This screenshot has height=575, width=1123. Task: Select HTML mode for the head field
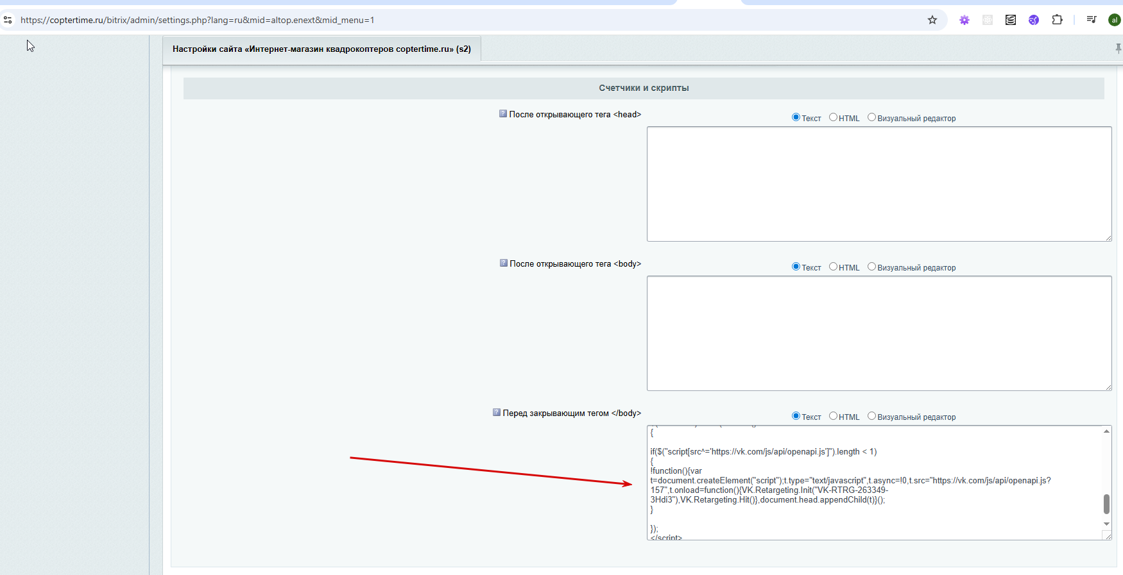833,117
